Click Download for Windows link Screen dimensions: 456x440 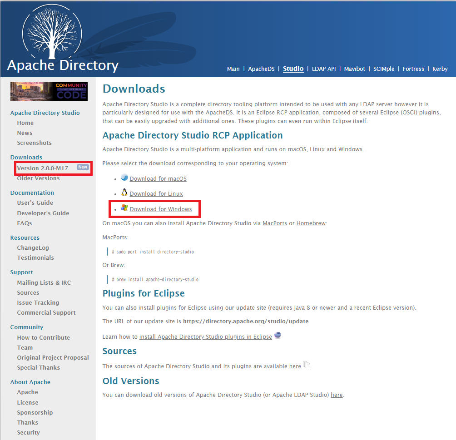(x=160, y=209)
